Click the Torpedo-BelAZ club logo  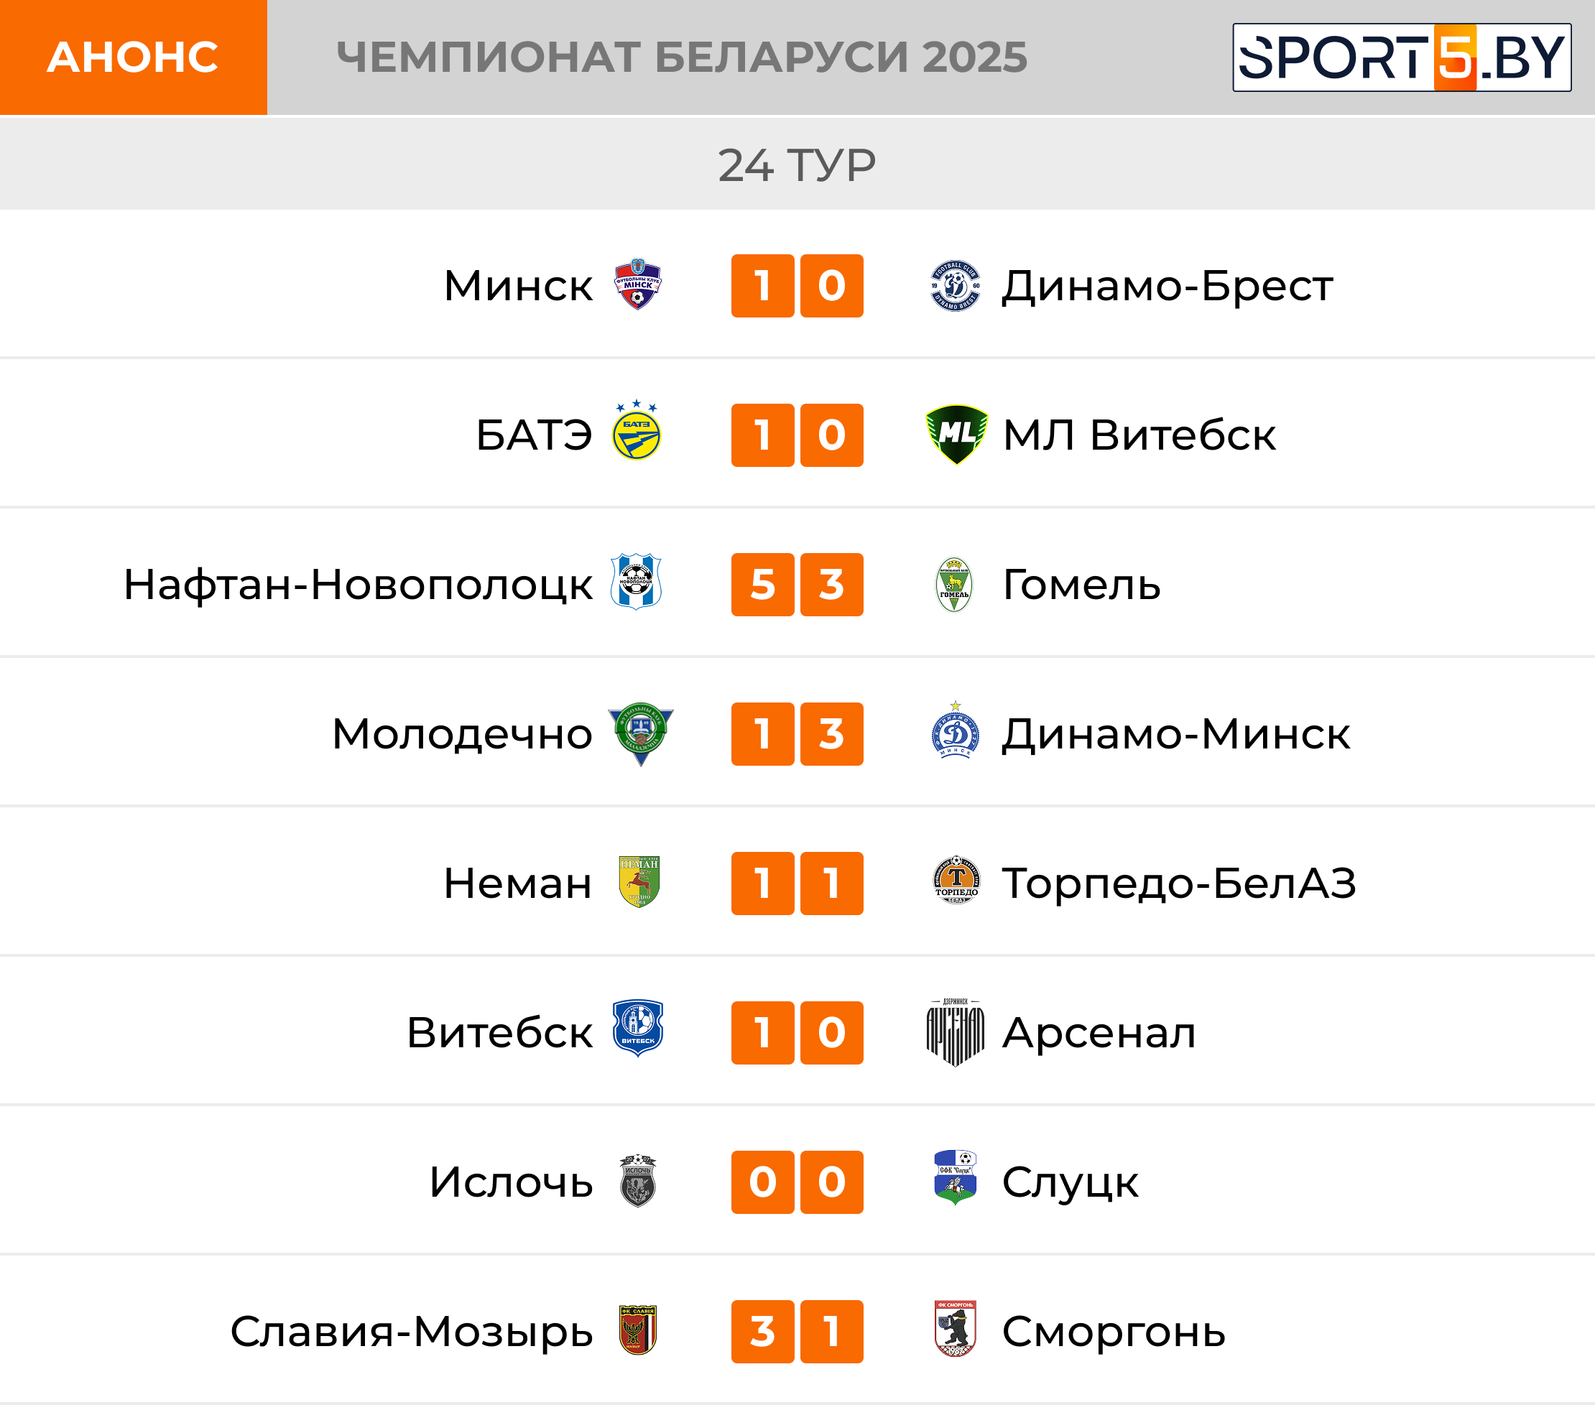coord(956,880)
